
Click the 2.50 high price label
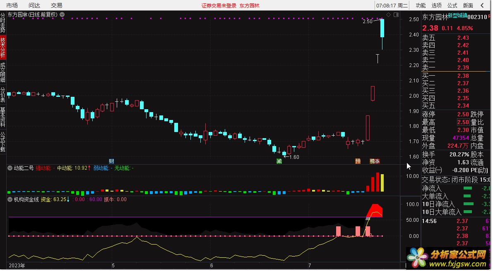point(367,22)
